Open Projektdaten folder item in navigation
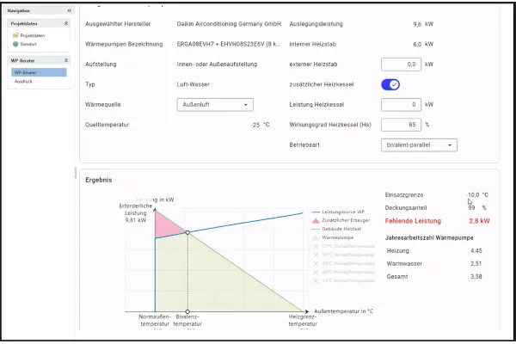This screenshot has height=344, width=516. click(28, 35)
